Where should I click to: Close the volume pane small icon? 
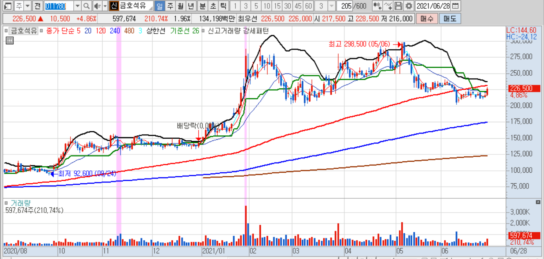click(538, 202)
